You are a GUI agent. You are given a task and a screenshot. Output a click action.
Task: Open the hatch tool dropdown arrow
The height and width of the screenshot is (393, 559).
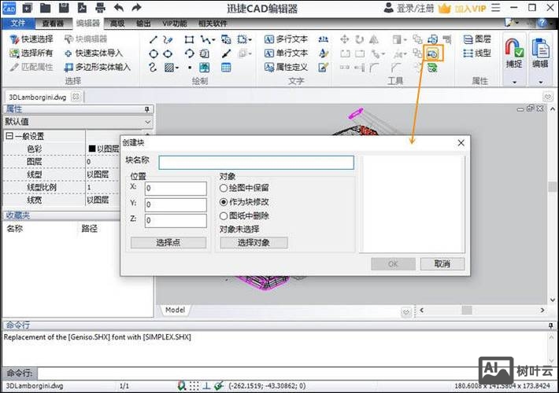coord(177,68)
